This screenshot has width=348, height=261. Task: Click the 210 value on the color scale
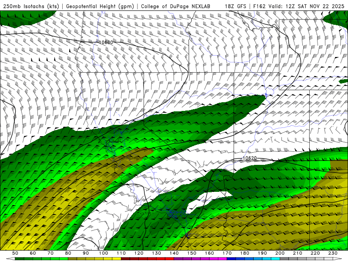[298, 253]
